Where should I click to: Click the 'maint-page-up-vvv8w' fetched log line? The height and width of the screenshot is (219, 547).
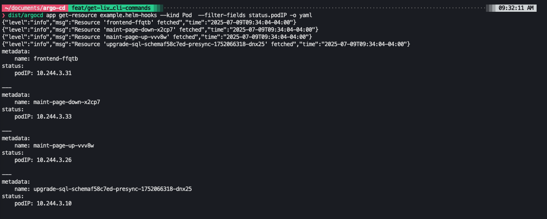(157, 37)
